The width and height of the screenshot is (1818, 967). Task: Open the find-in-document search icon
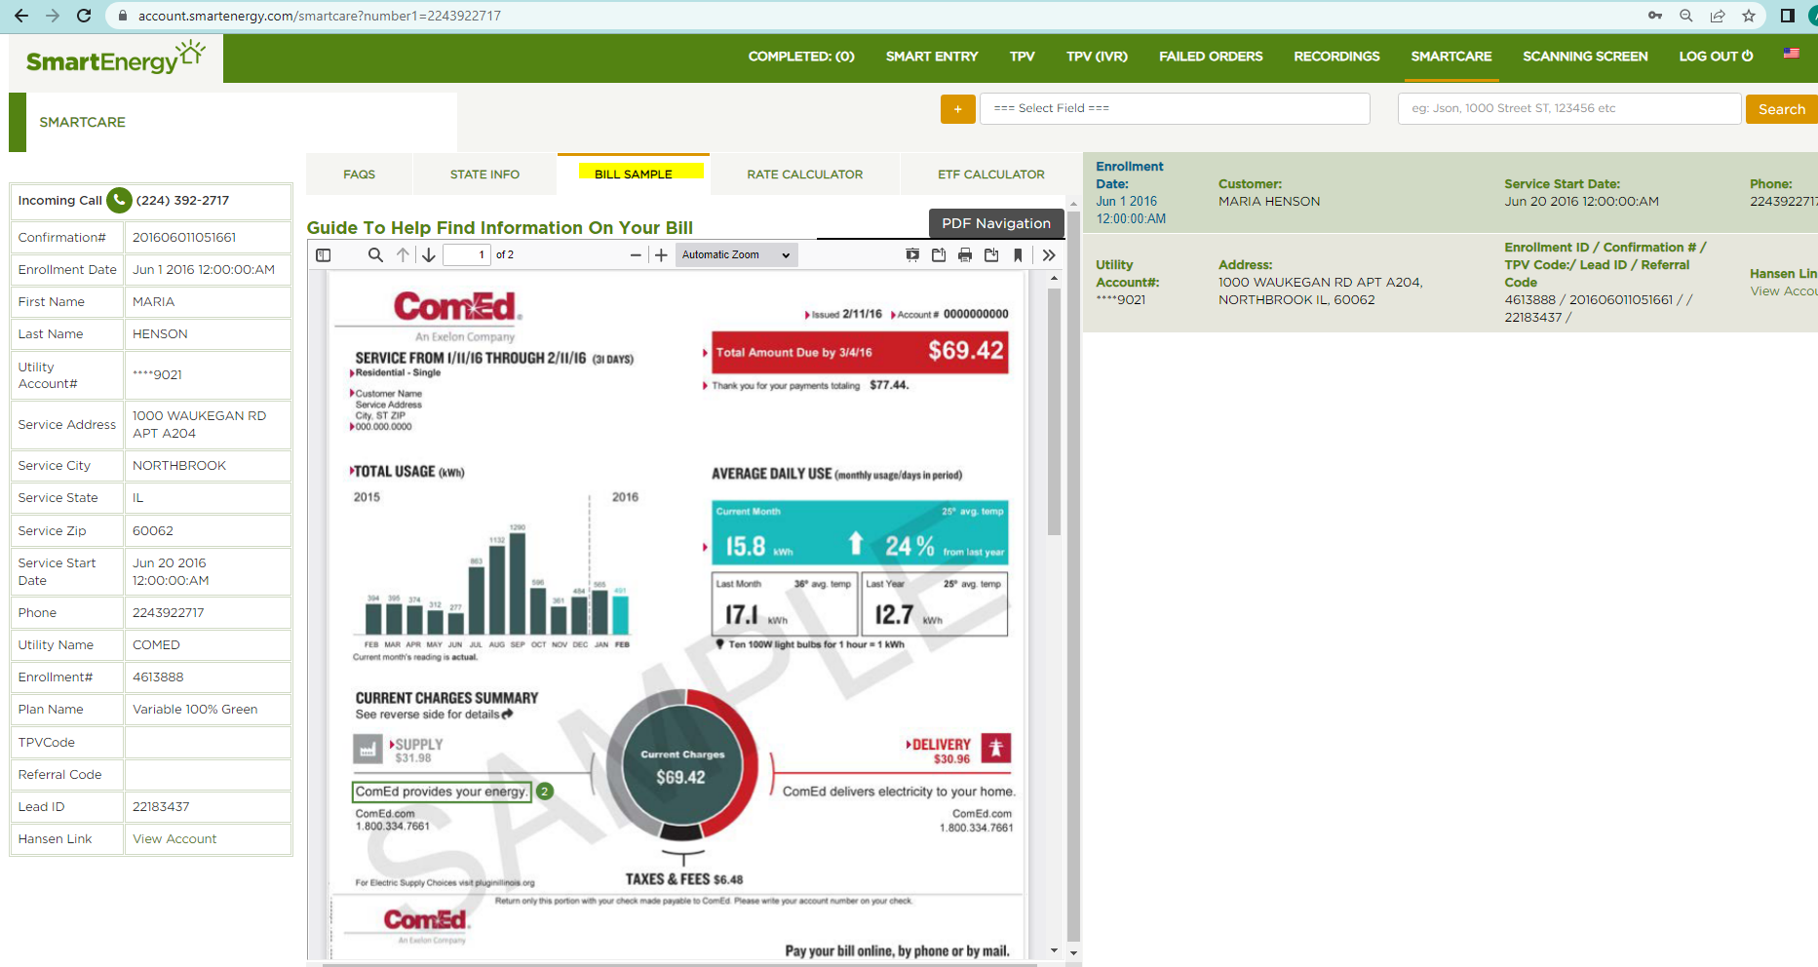(375, 255)
